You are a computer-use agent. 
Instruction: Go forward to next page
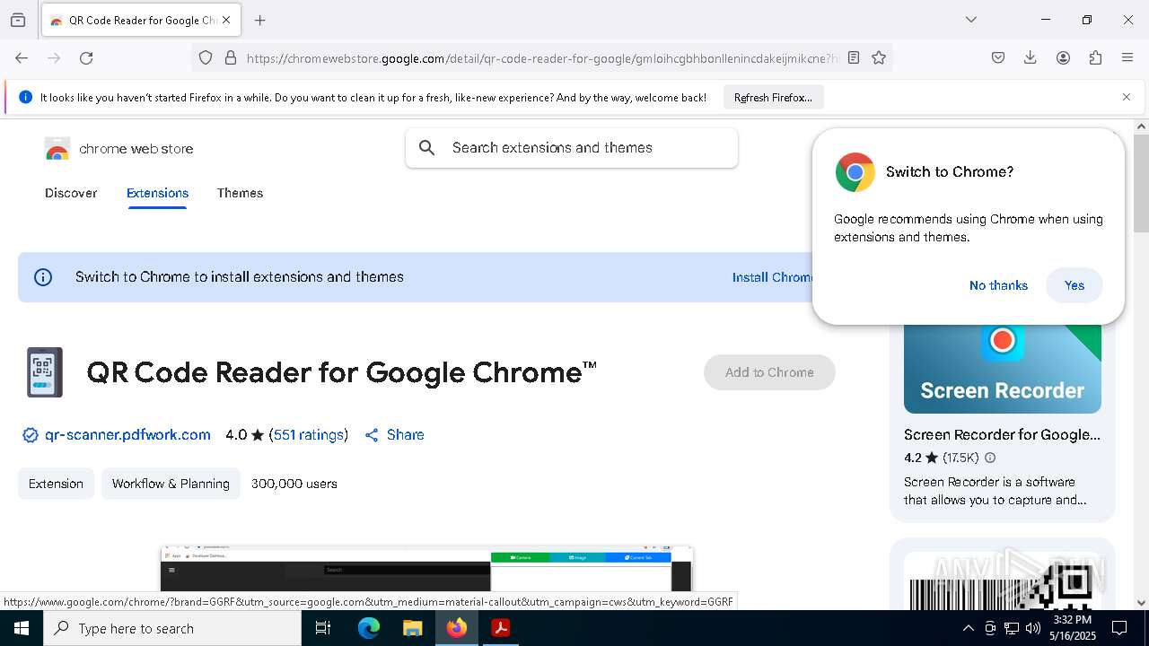coord(54,57)
